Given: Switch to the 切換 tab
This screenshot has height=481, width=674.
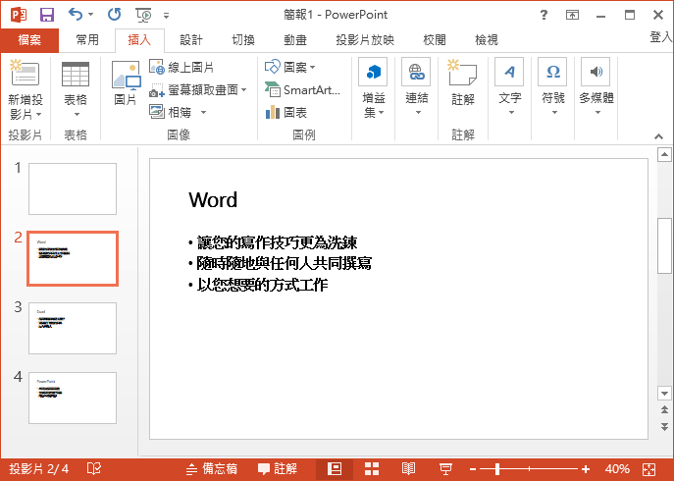Looking at the screenshot, I should (243, 40).
